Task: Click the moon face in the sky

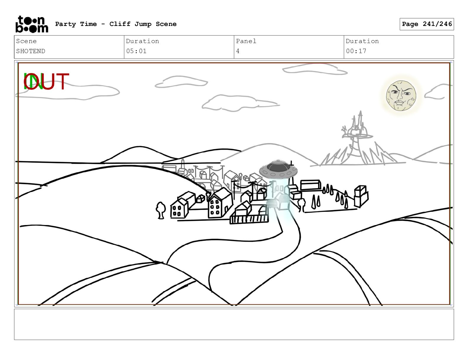Action: tap(401, 96)
